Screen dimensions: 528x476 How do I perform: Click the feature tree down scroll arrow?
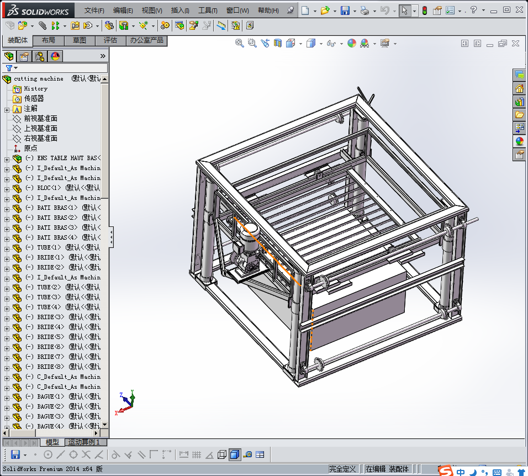[105, 425]
